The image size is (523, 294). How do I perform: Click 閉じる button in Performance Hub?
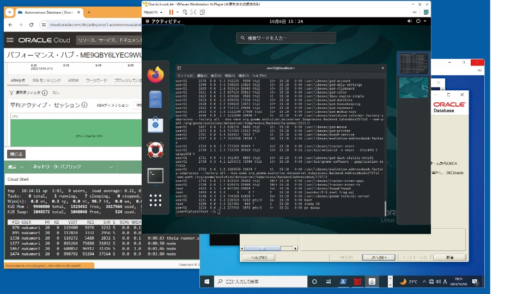[x=16, y=154]
